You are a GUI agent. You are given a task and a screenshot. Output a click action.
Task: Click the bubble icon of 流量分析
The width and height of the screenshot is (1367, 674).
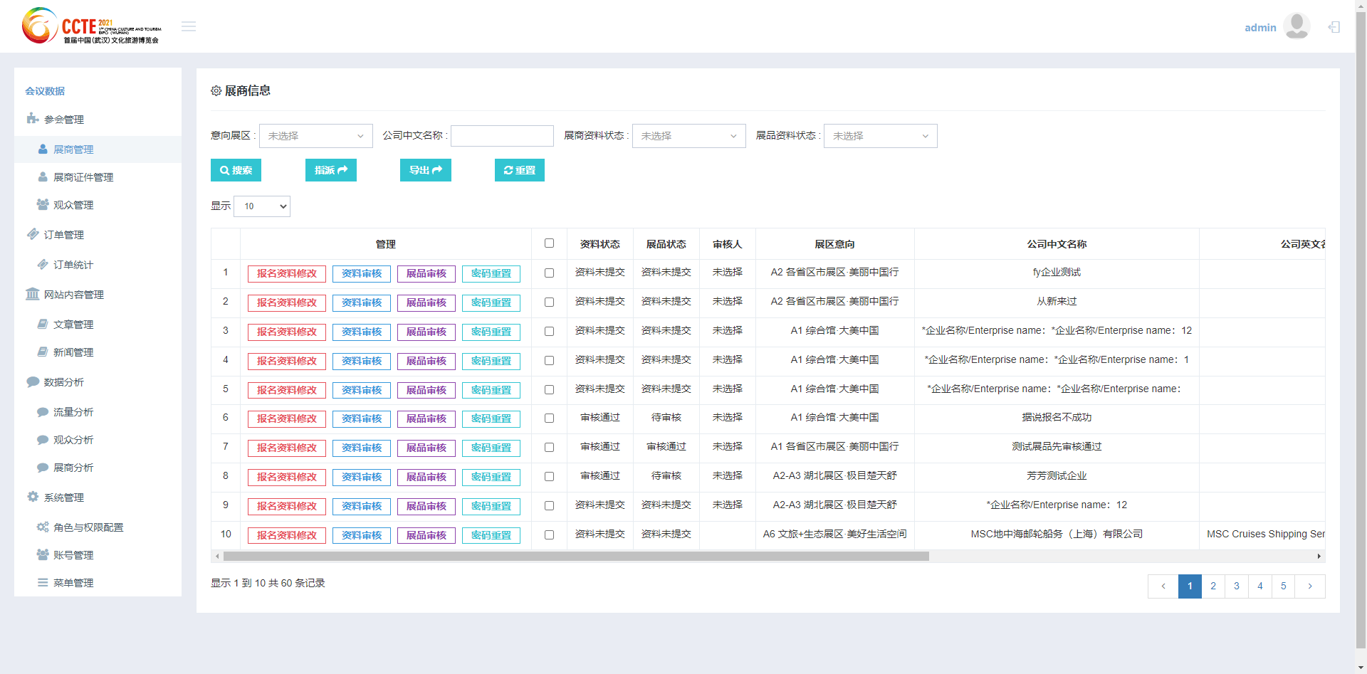[43, 411]
